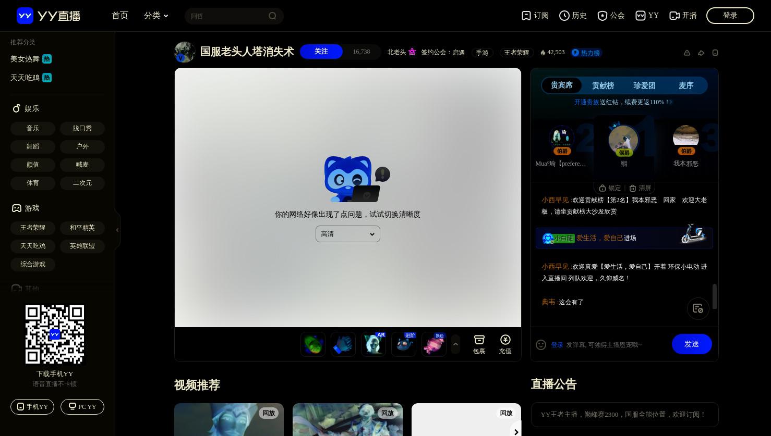Switch to the 贡献榜 tab
Image resolution: width=771 pixels, height=436 pixels.
point(603,85)
